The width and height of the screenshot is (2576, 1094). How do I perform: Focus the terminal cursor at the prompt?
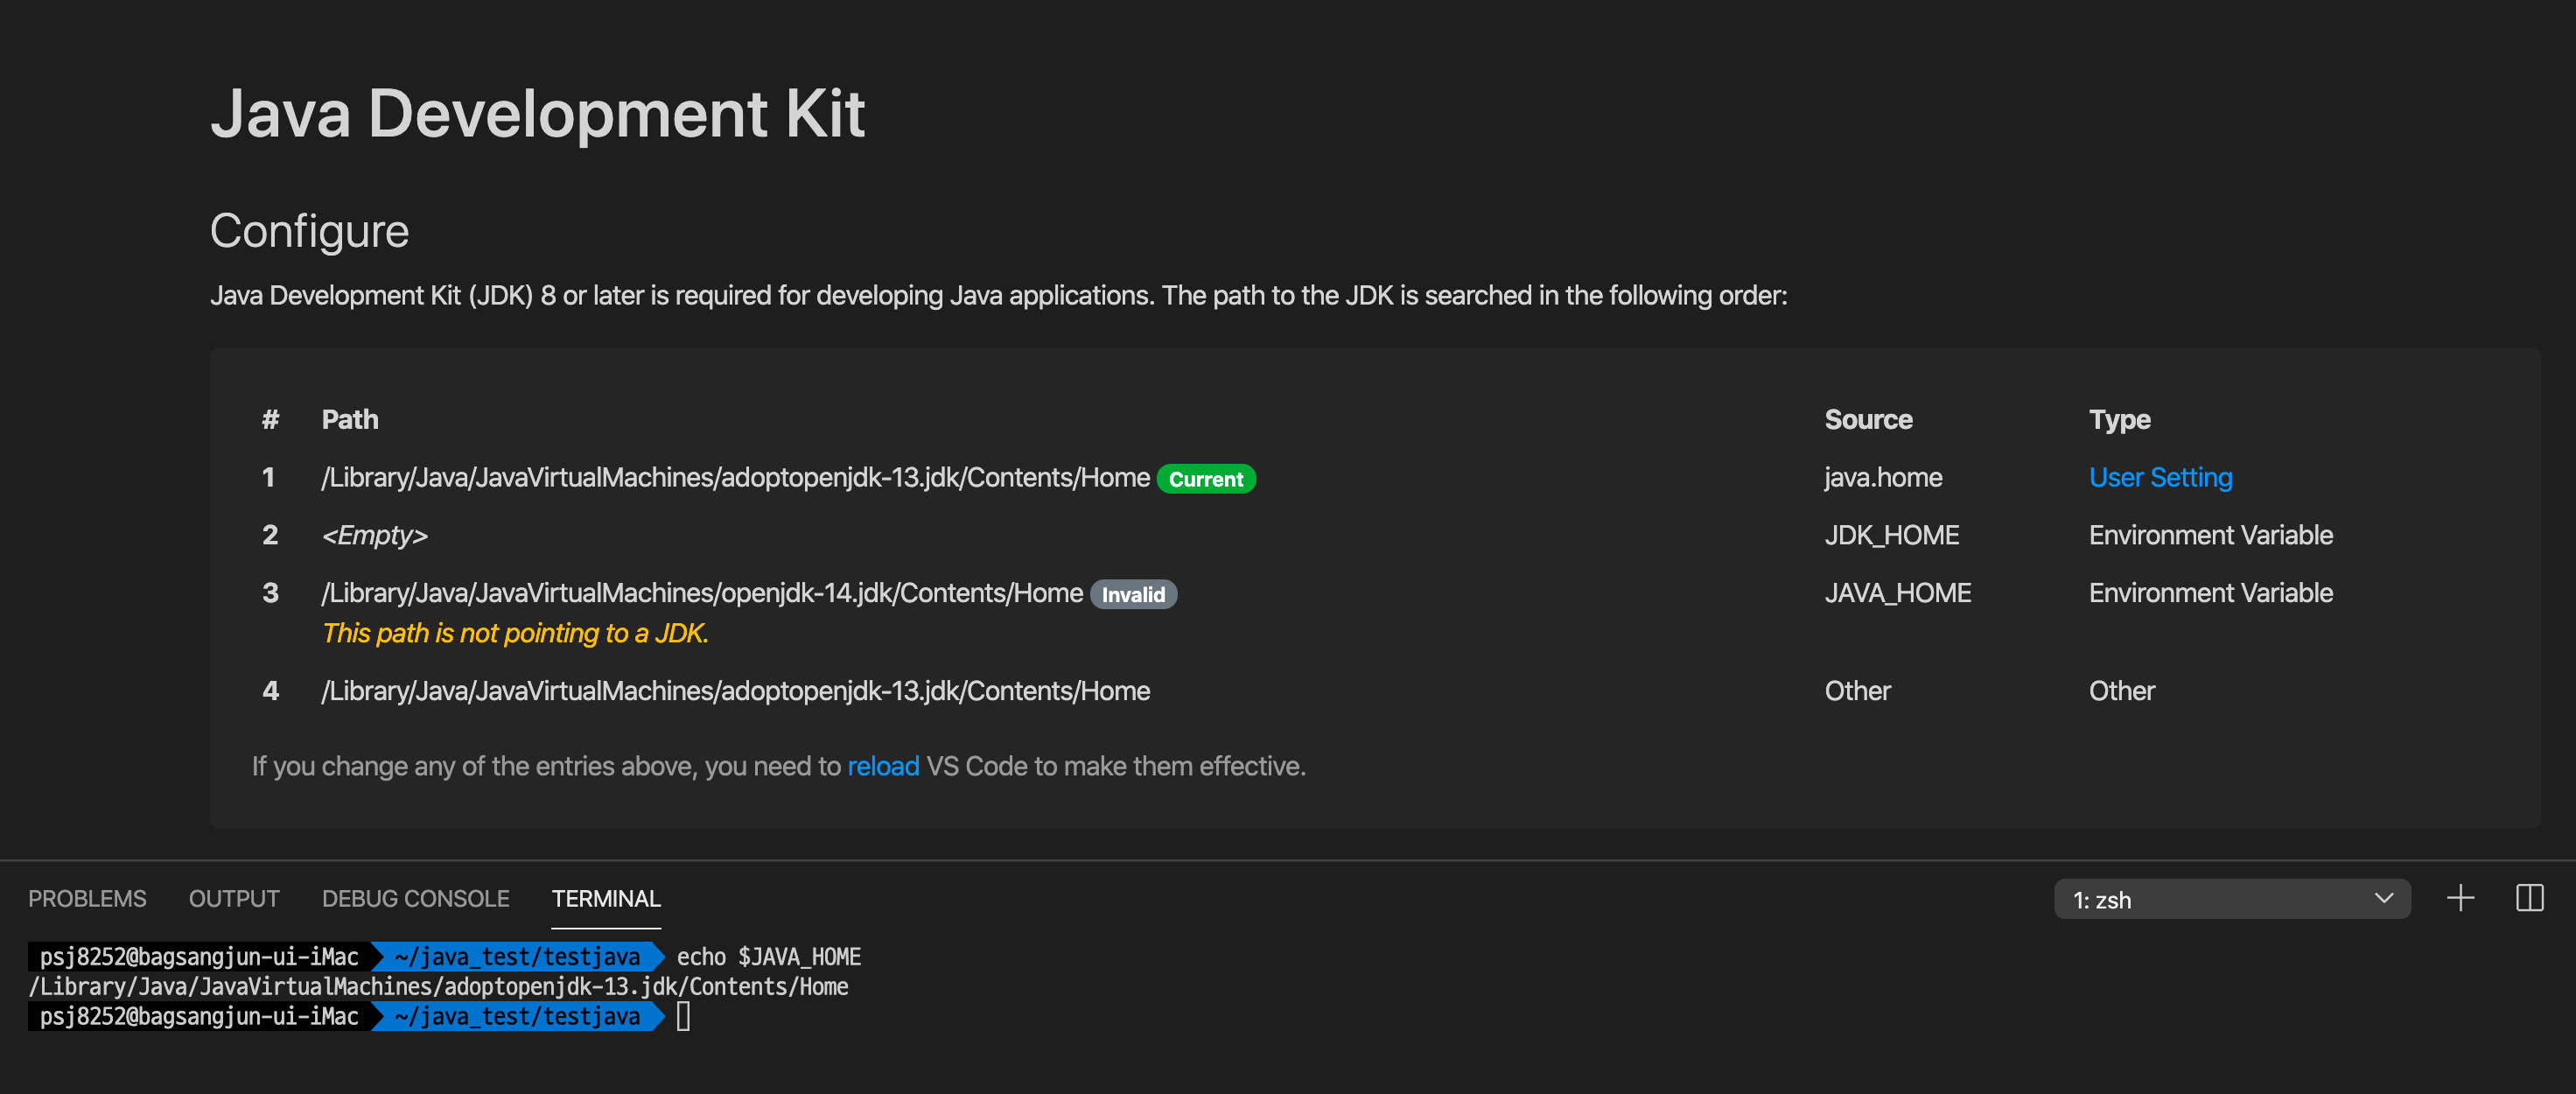click(x=683, y=1016)
